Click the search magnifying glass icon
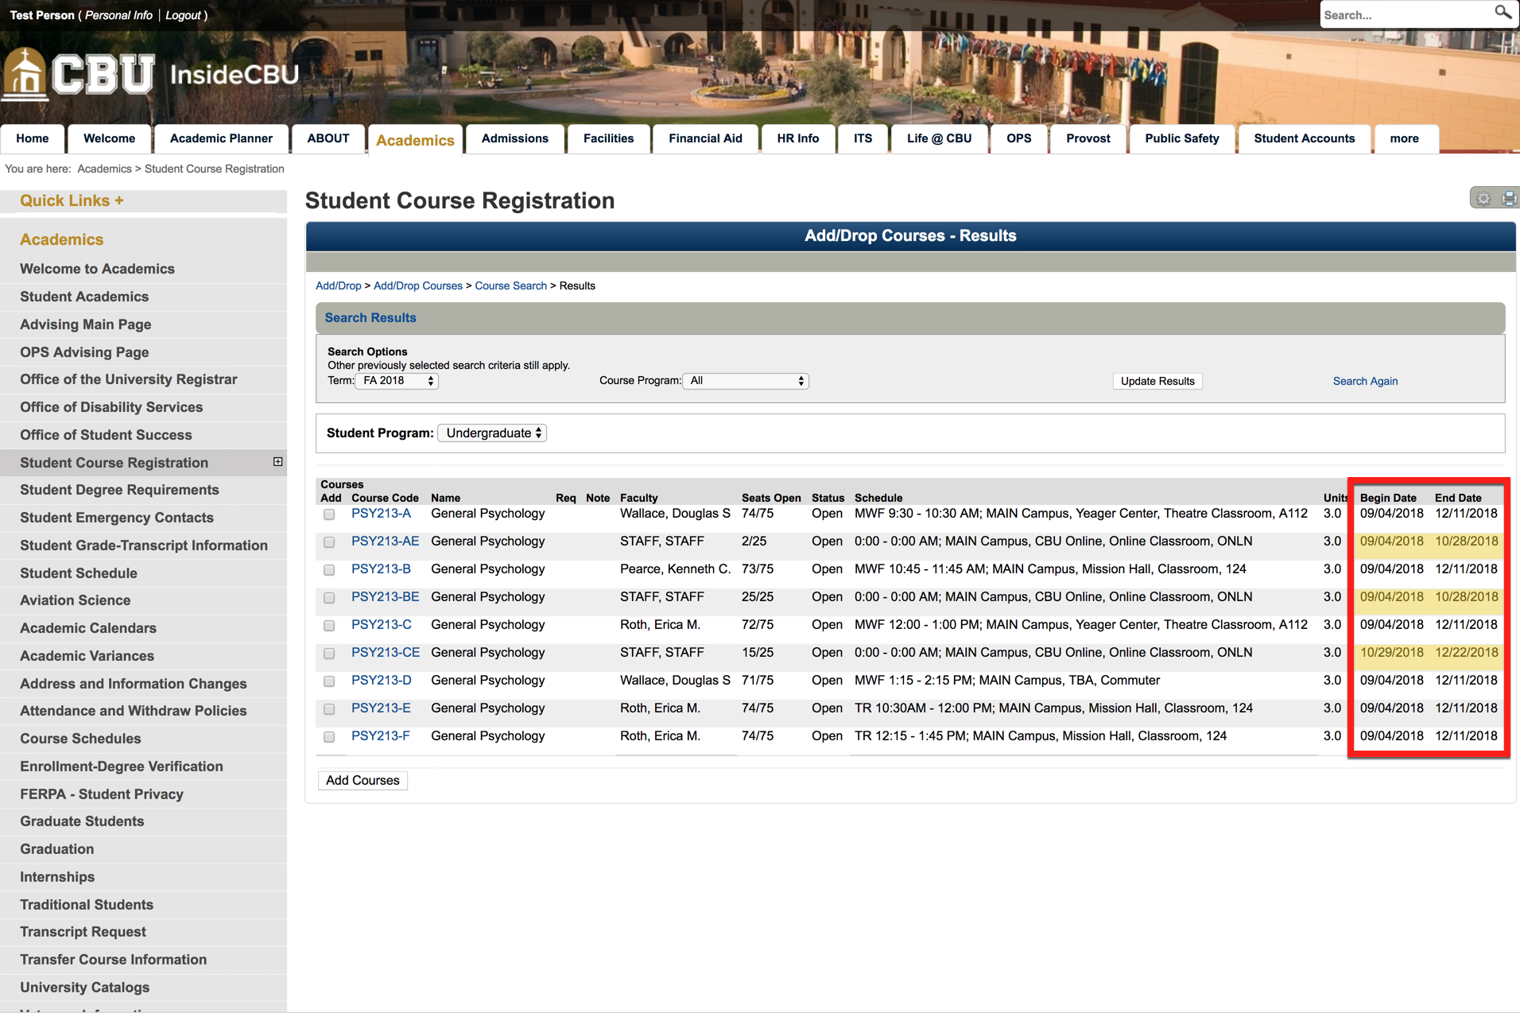1520x1013 pixels. point(1502,14)
